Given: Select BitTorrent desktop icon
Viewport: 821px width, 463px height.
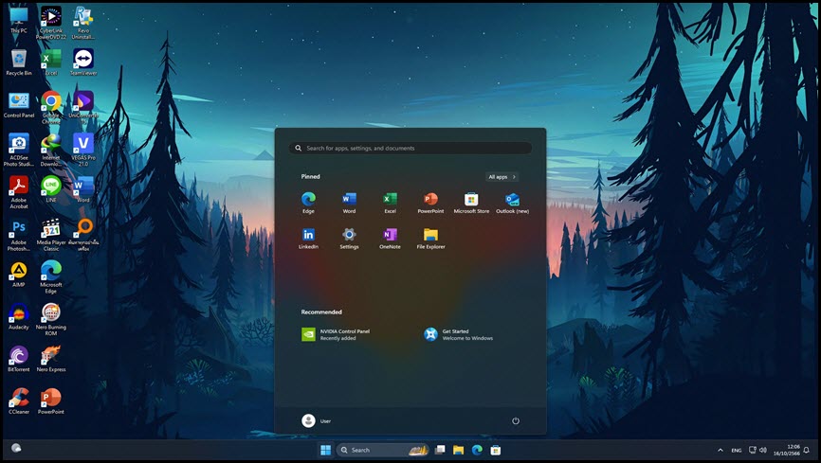Looking at the screenshot, I should pyautogui.click(x=19, y=359).
